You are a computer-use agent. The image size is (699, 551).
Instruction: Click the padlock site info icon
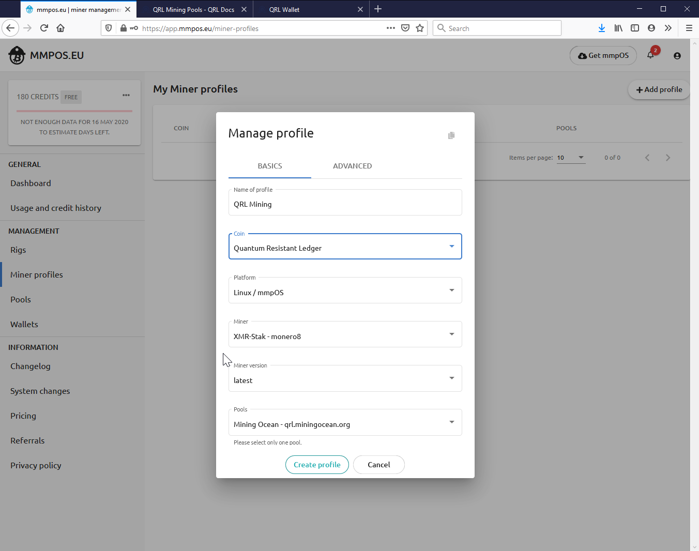coord(123,28)
